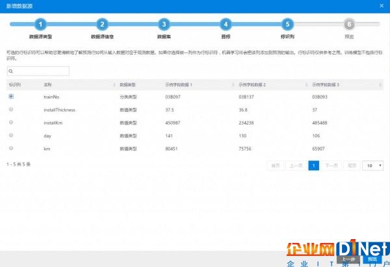390x267 pixels.
Task: Click sample value 450987
Action: (173, 123)
